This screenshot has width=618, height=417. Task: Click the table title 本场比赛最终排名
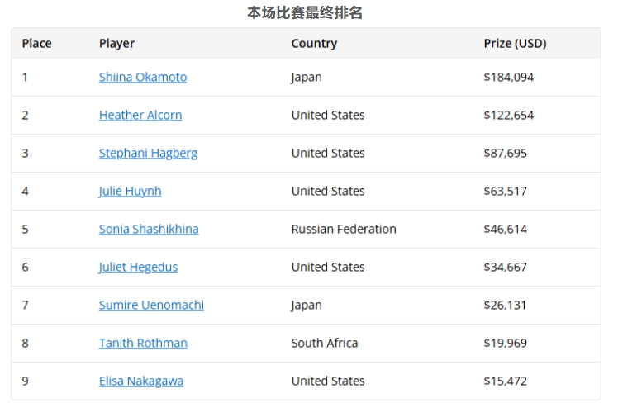click(x=305, y=13)
